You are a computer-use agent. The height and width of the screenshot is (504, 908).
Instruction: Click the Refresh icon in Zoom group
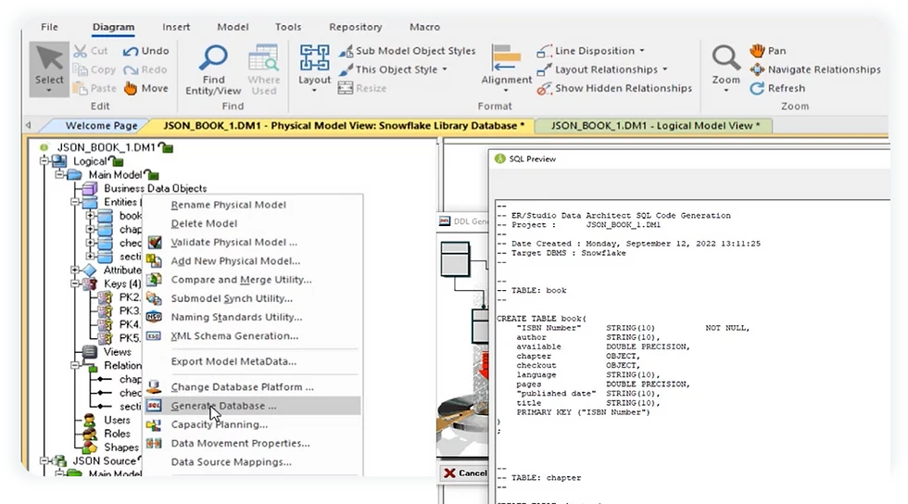757,88
